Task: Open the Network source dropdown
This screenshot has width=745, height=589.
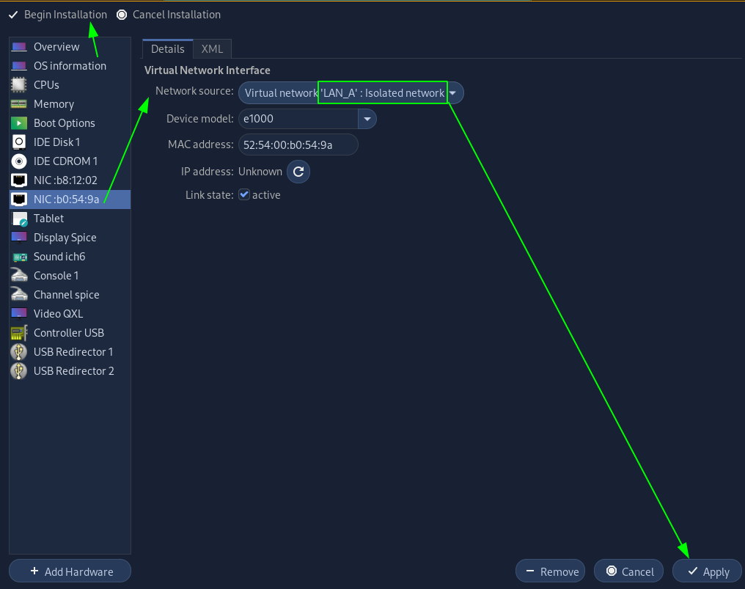Action: coord(453,93)
